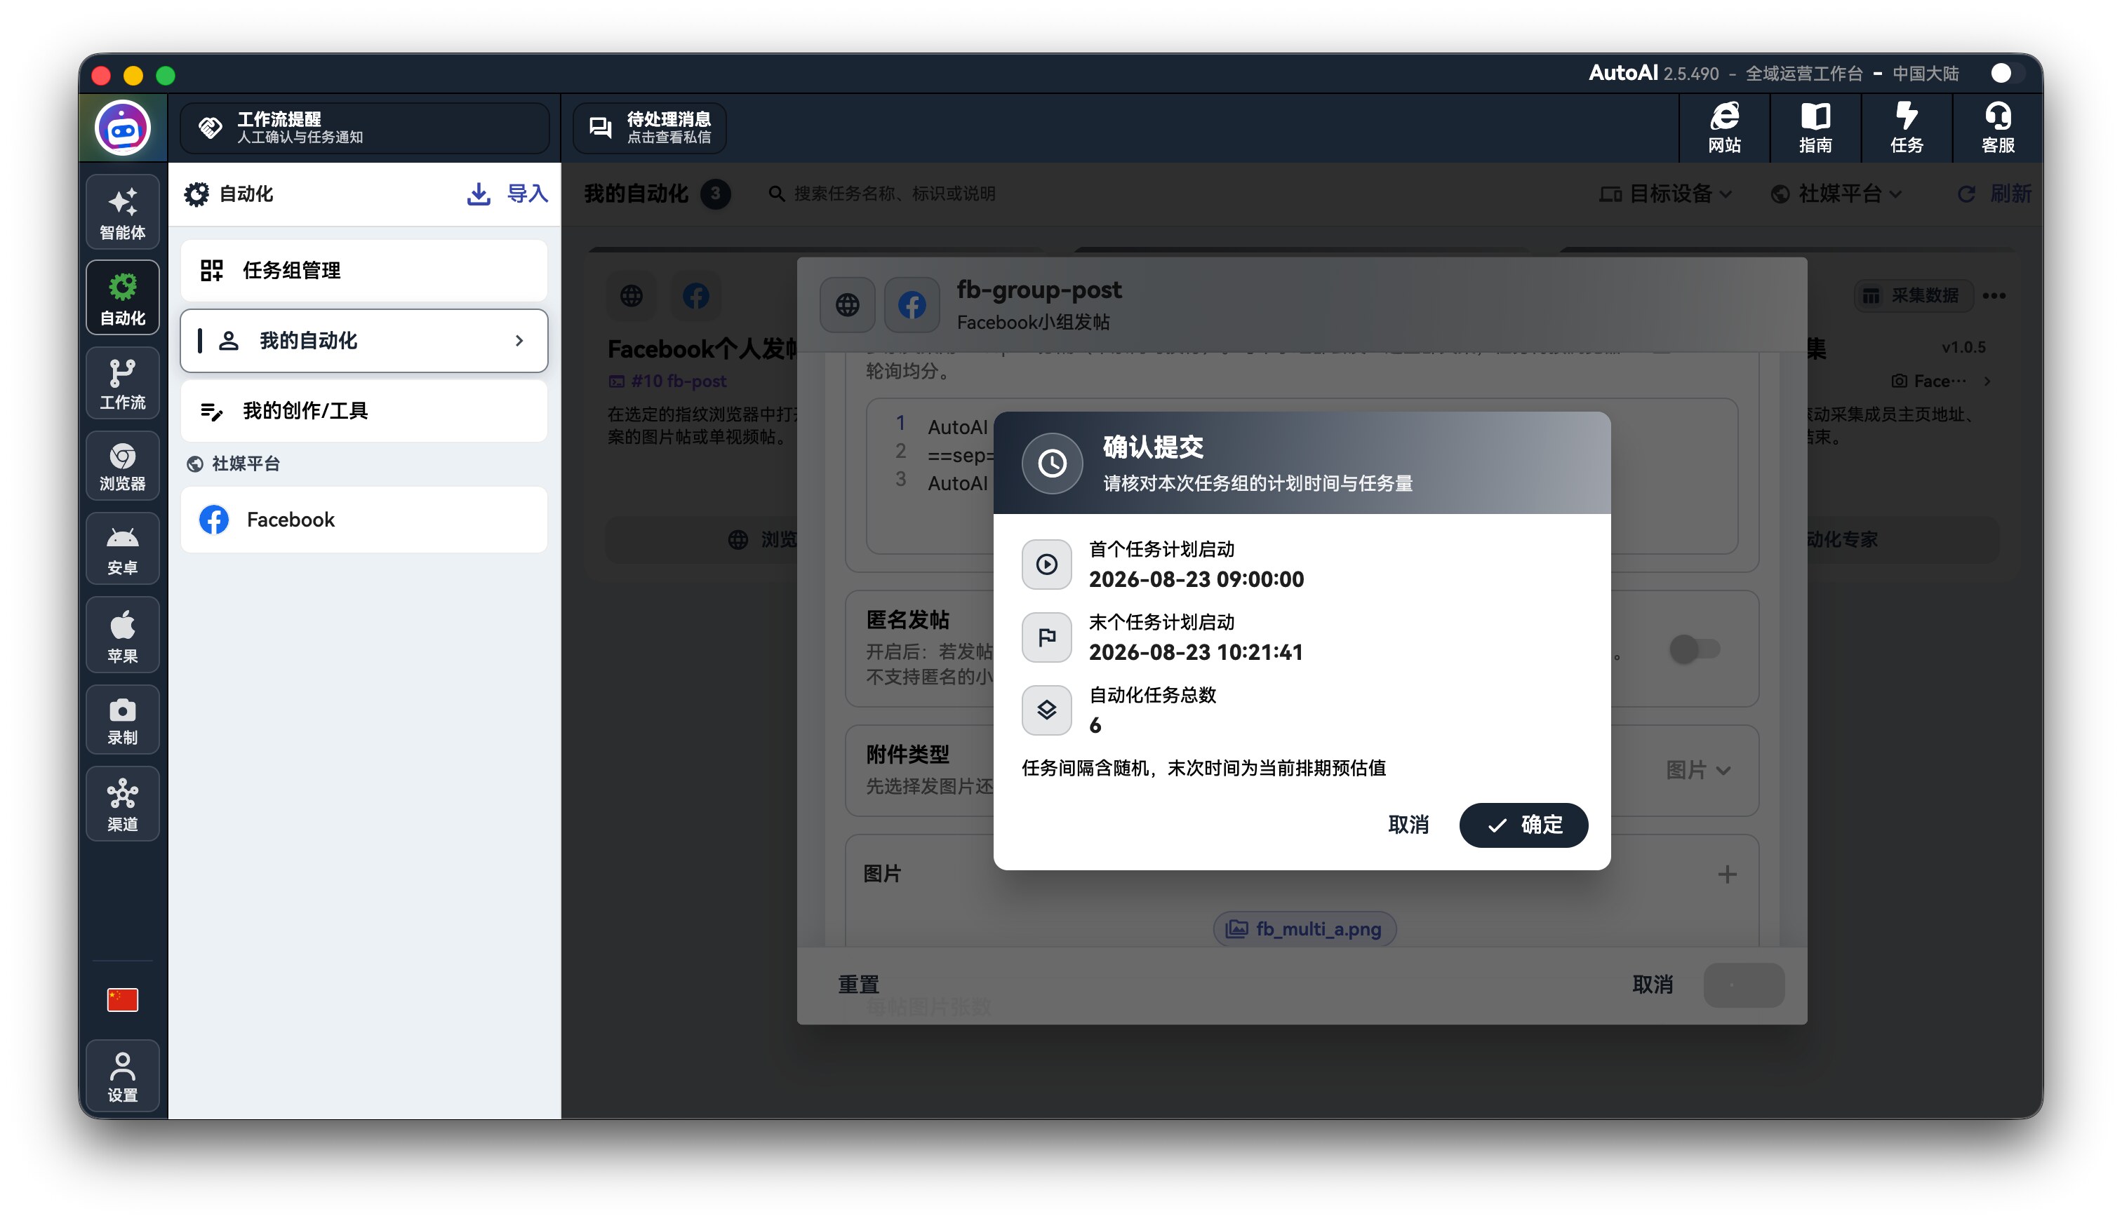Click the #10 fb-post link
Screen dimensions: 2122x1223
pyautogui.click(x=668, y=381)
